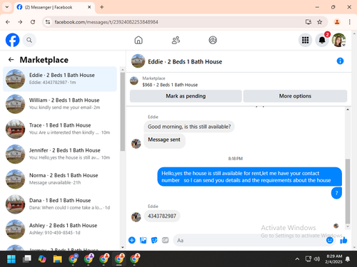Open the volume control in system tray
The width and height of the screenshot is (357, 267).
click(317, 259)
